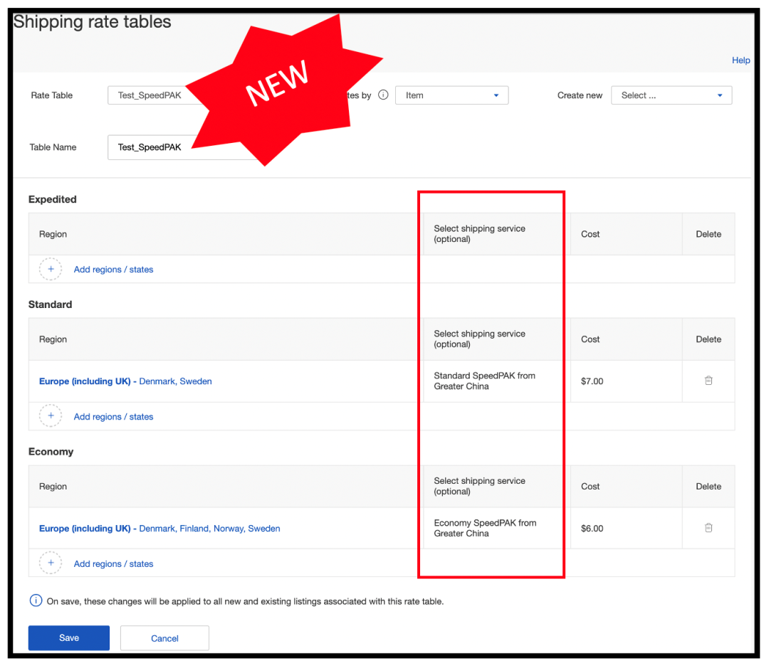Delete the Economy SpeedPAK row with trash icon
Image resolution: width=769 pixels, height=668 pixels.
pos(708,527)
